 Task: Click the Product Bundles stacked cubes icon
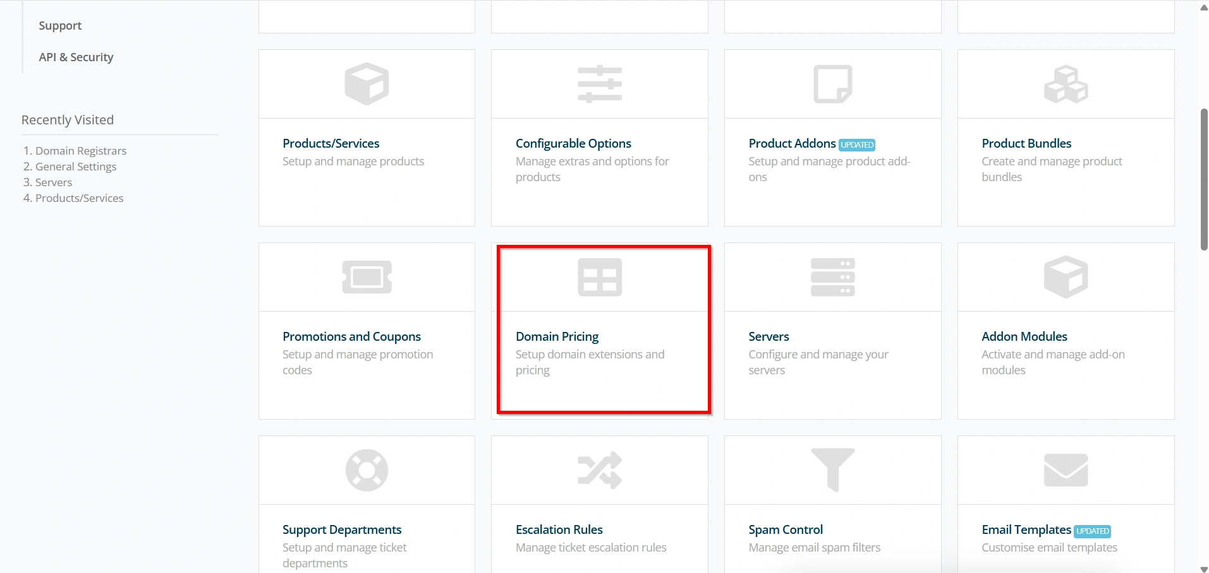[x=1066, y=84]
